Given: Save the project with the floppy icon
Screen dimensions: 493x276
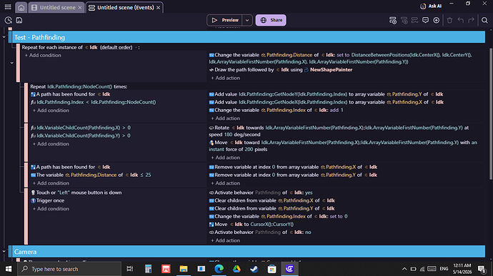Looking at the screenshot, I should [19, 20].
